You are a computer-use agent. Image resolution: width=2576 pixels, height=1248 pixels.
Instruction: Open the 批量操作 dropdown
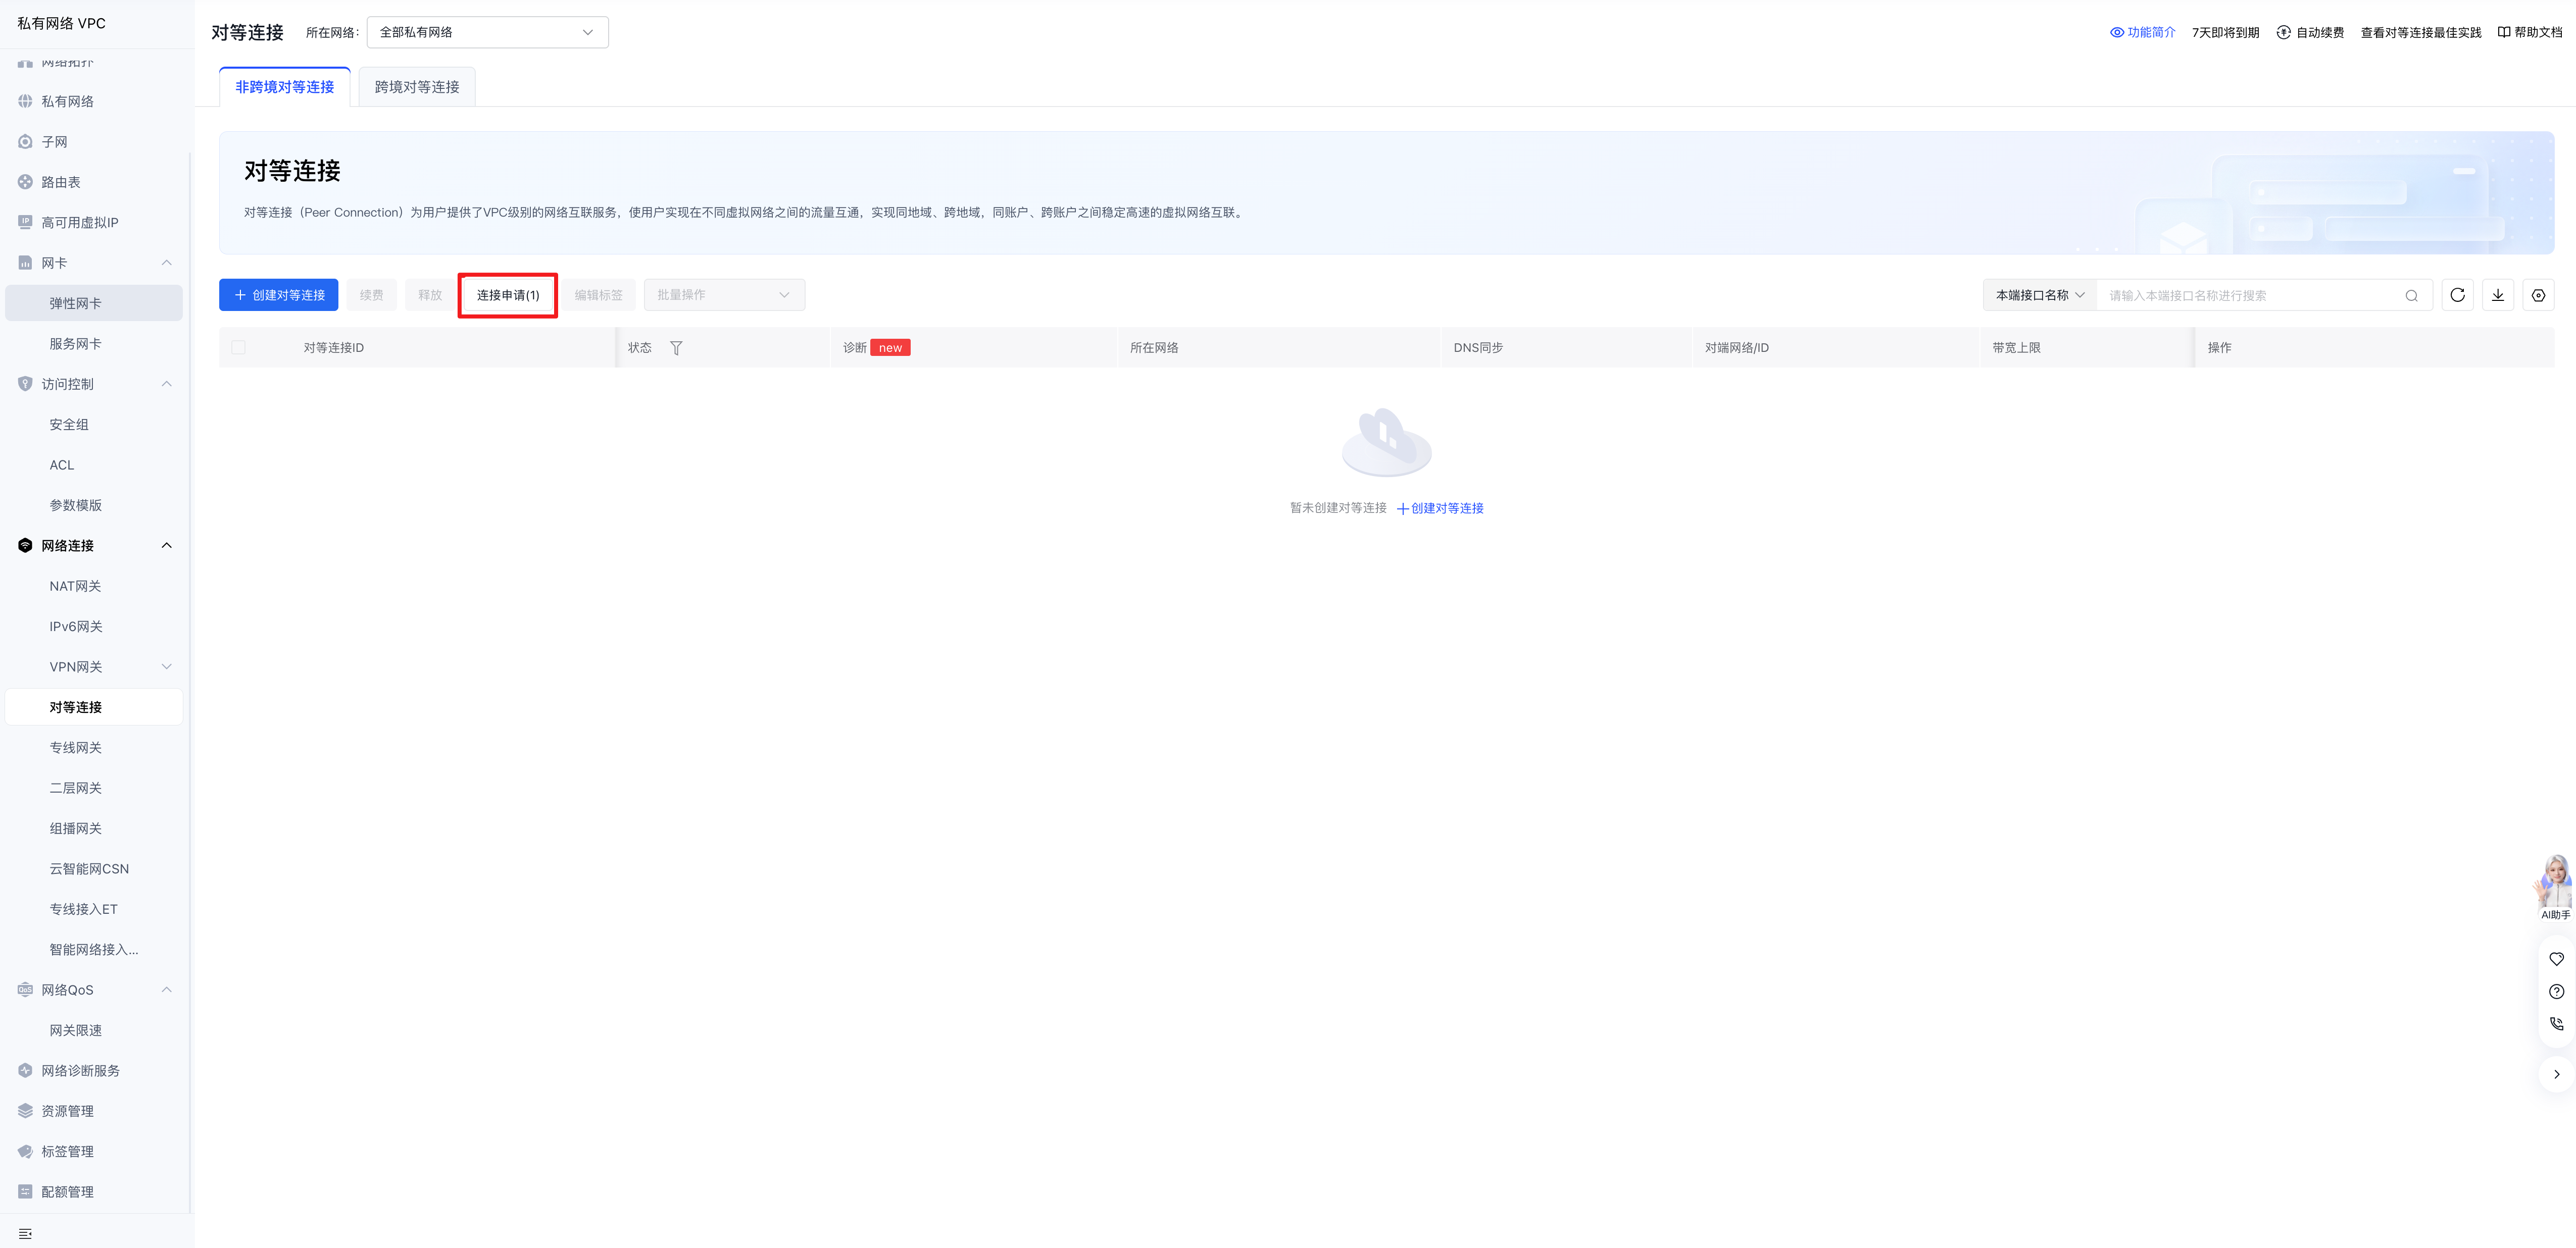[724, 295]
